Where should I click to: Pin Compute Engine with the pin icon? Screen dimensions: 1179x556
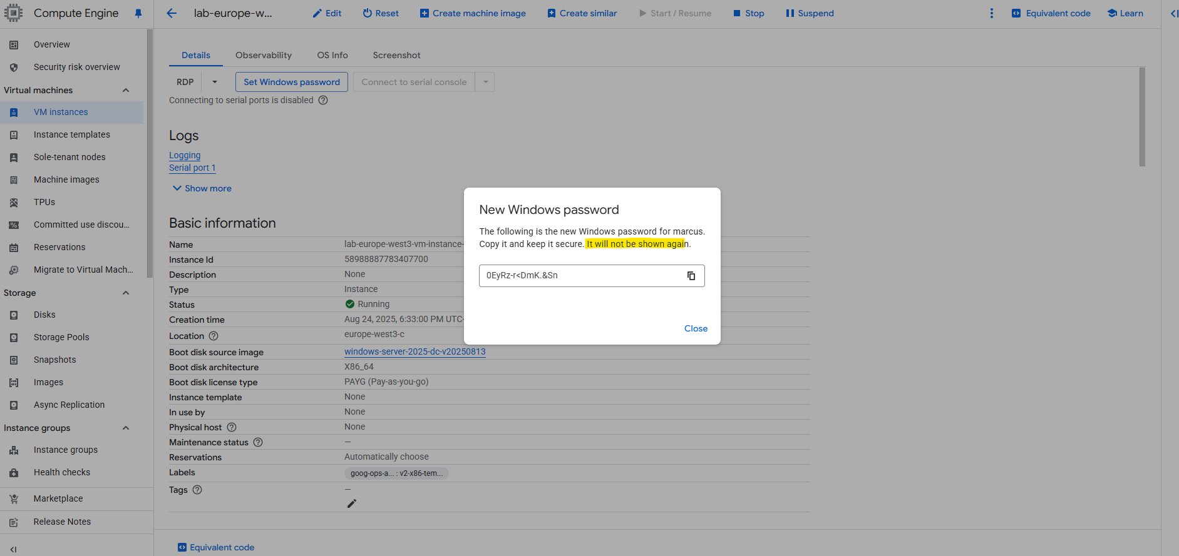tap(138, 14)
